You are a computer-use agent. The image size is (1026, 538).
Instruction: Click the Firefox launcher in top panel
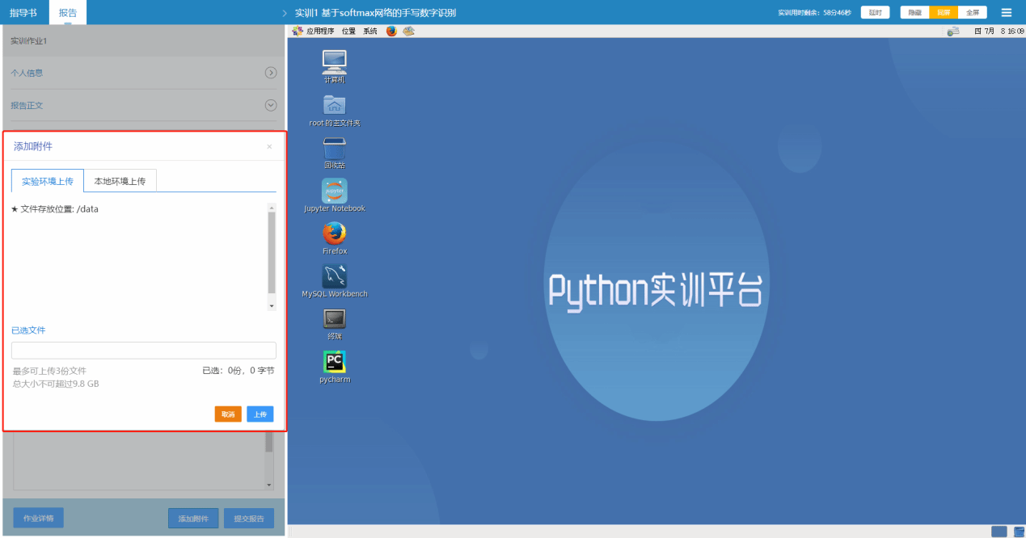click(x=391, y=31)
